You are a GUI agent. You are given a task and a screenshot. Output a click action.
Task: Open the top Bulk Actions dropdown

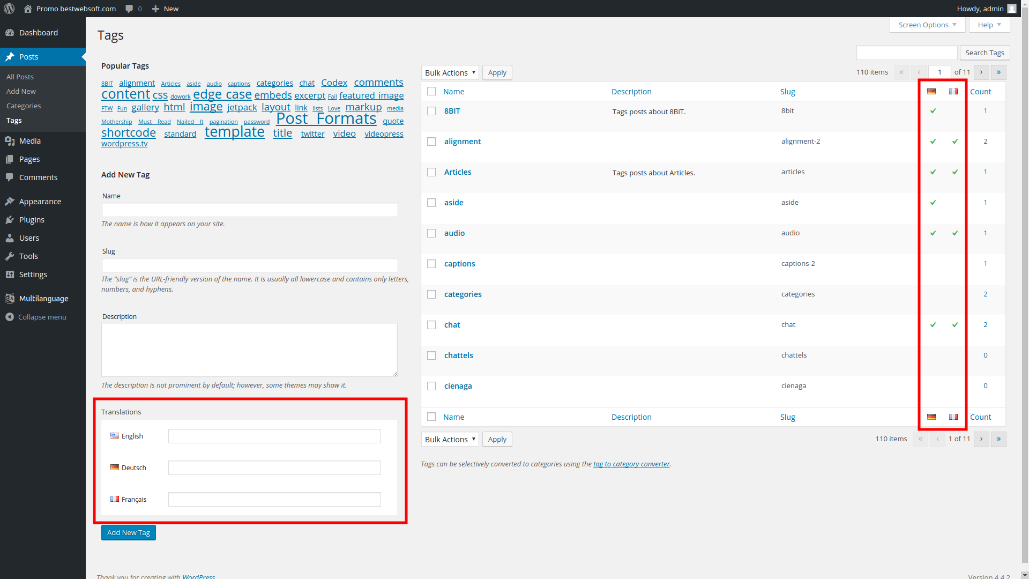[450, 73]
